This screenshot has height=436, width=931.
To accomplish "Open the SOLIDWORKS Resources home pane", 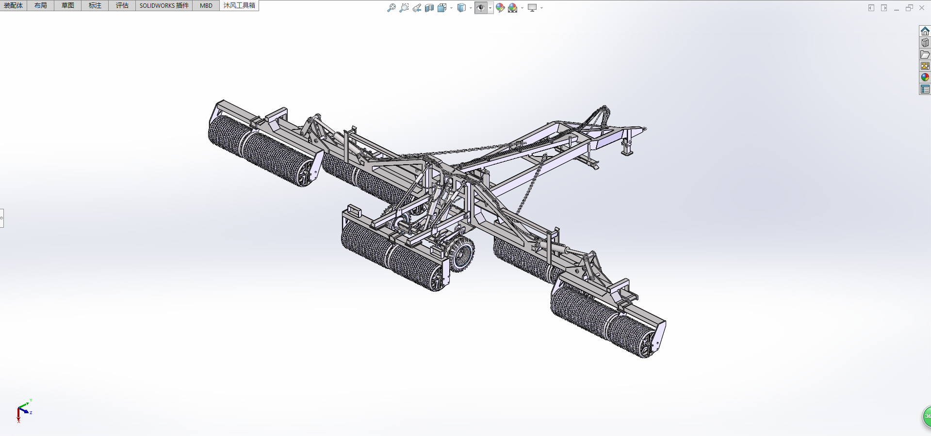I will coord(925,31).
